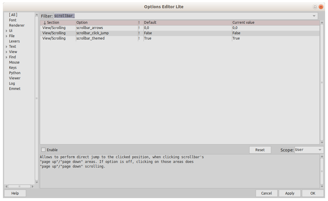The width and height of the screenshot is (328, 201).
Task: Click the current value of scrollbar_themed
Action: 236,38
